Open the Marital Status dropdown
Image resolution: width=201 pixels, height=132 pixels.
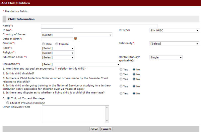(x=166, y=57)
